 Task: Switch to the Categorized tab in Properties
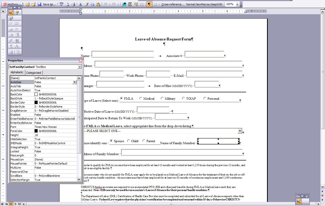point(34,72)
